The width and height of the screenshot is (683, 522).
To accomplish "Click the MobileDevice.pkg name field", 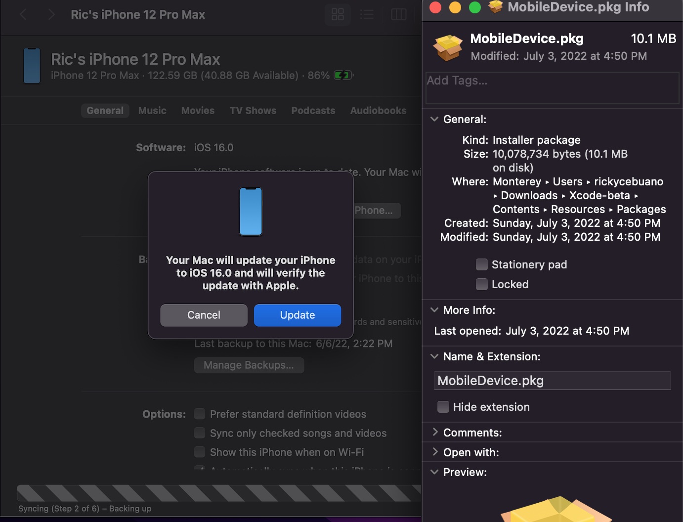I will click(552, 381).
